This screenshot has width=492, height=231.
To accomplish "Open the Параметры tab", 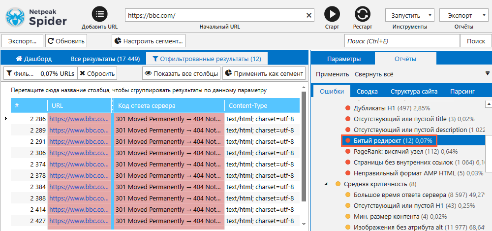I will click(x=343, y=59).
